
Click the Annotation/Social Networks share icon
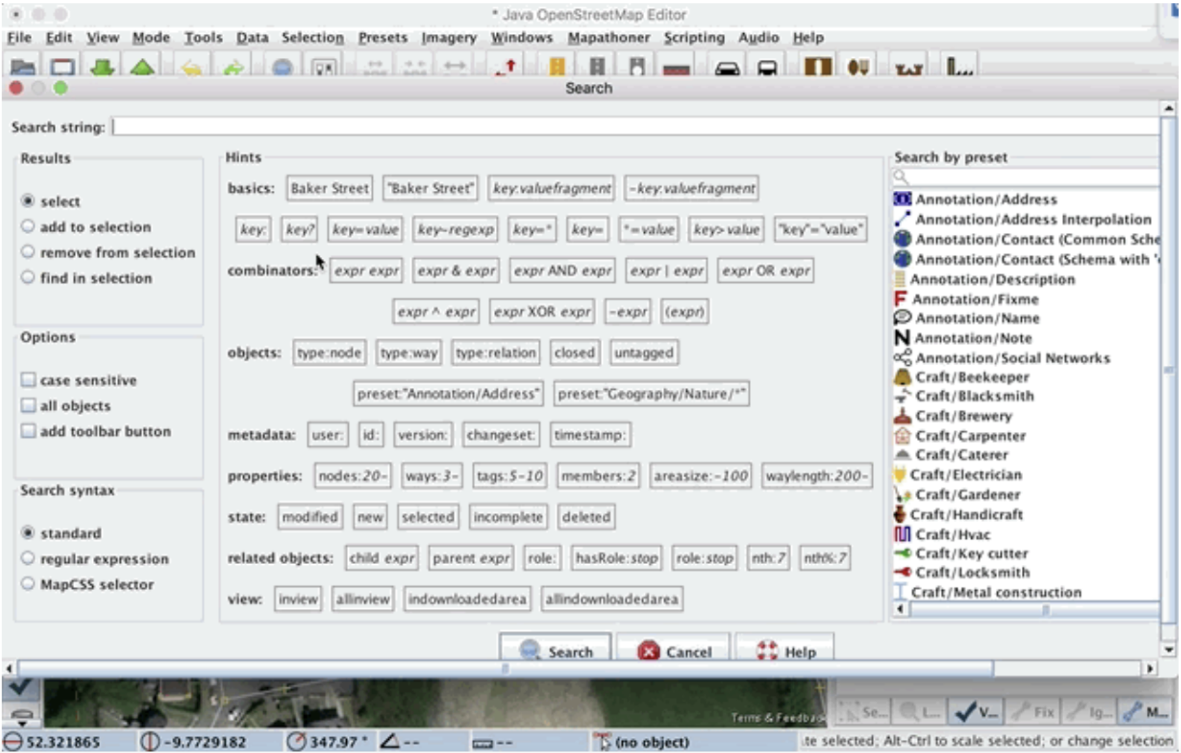click(x=902, y=357)
